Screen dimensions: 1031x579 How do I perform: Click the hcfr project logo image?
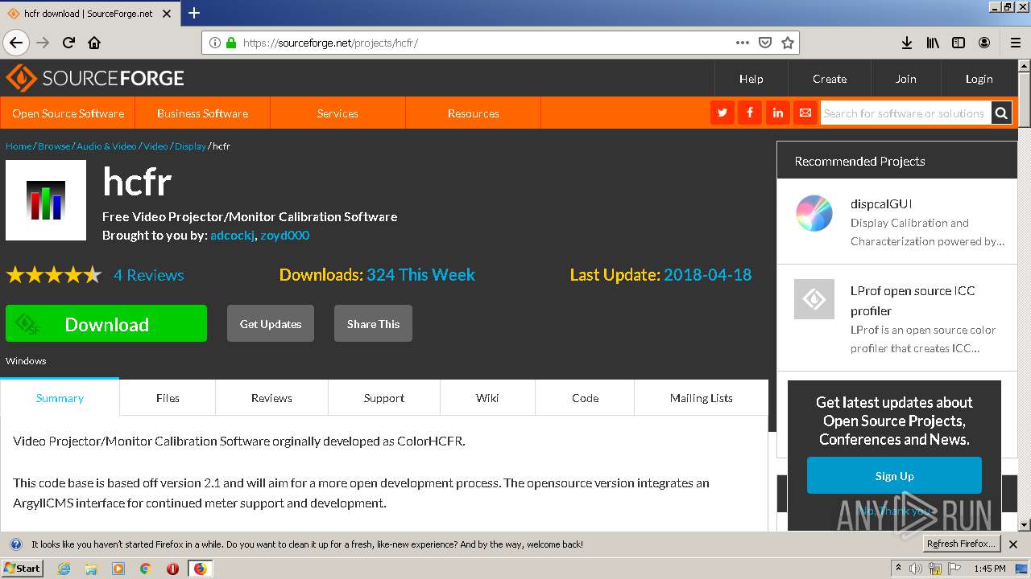(x=46, y=200)
